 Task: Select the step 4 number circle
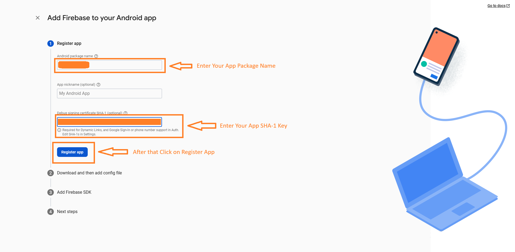(51, 212)
